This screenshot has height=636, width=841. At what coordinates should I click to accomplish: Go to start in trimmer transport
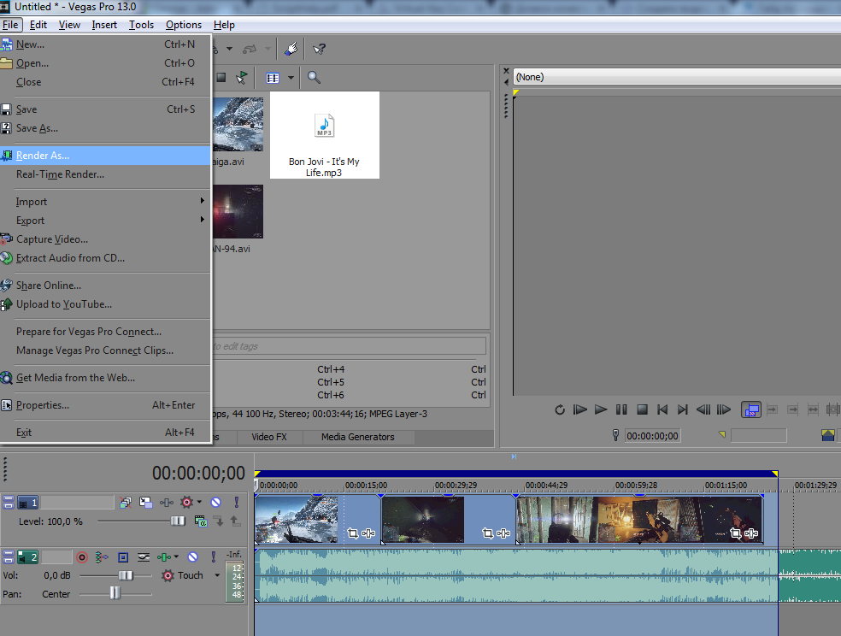[x=662, y=409]
